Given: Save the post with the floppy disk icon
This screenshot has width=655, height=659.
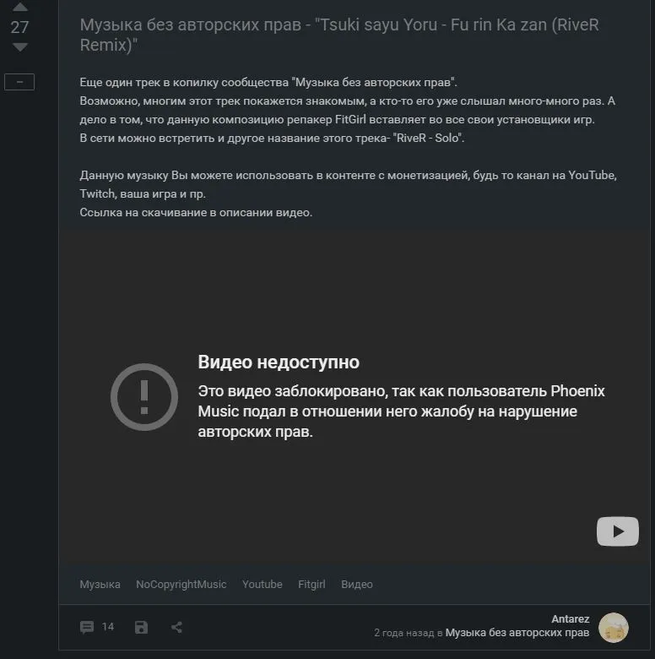Looking at the screenshot, I should [x=141, y=627].
